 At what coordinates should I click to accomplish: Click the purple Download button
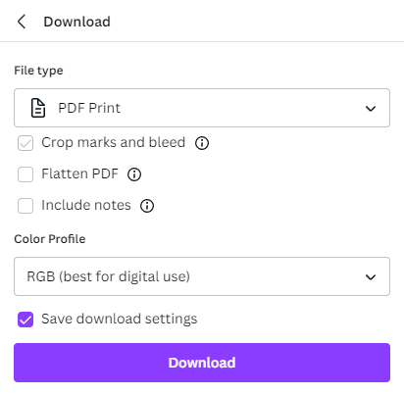[x=202, y=363]
